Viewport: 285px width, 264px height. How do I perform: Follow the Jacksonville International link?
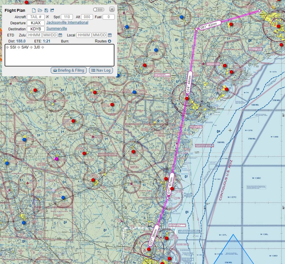click(x=67, y=23)
